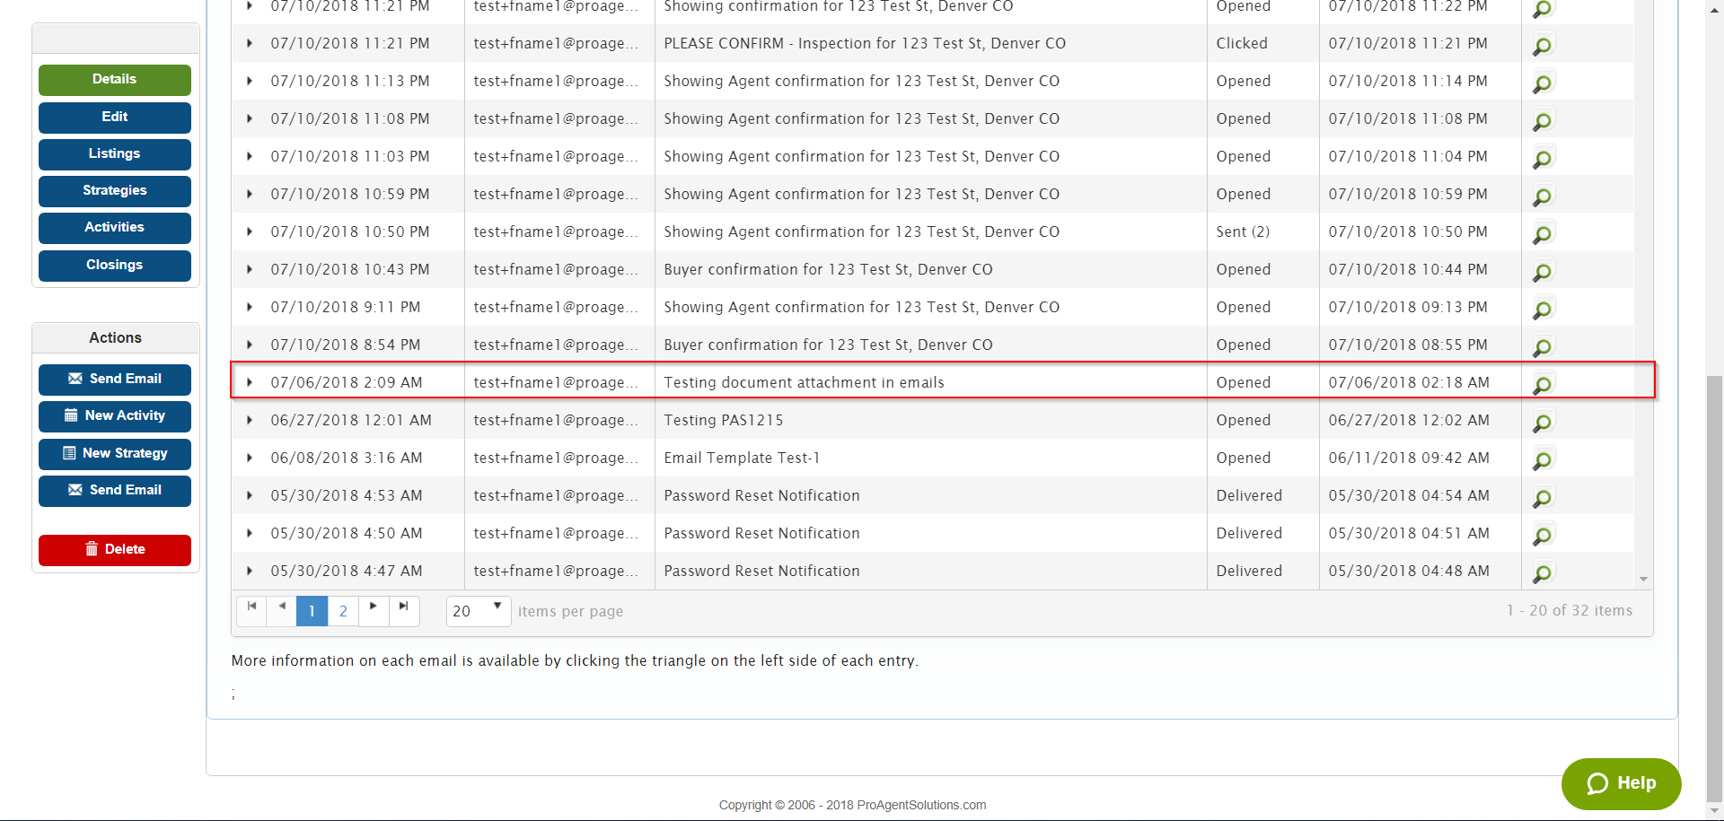Expand the 06/08/2018 3:16 AM email row
This screenshot has width=1724, height=821.
[x=250, y=458]
